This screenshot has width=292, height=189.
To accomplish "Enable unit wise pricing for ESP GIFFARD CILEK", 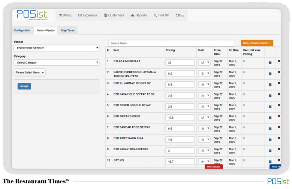I will (x=244, y=116).
